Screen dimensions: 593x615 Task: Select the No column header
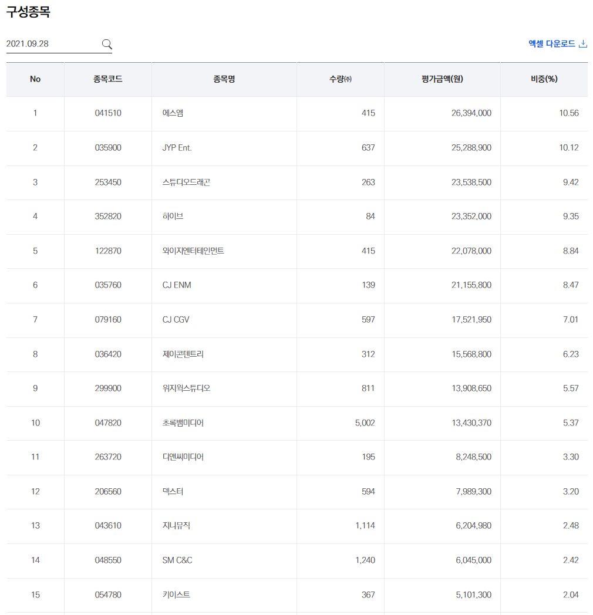coord(35,79)
